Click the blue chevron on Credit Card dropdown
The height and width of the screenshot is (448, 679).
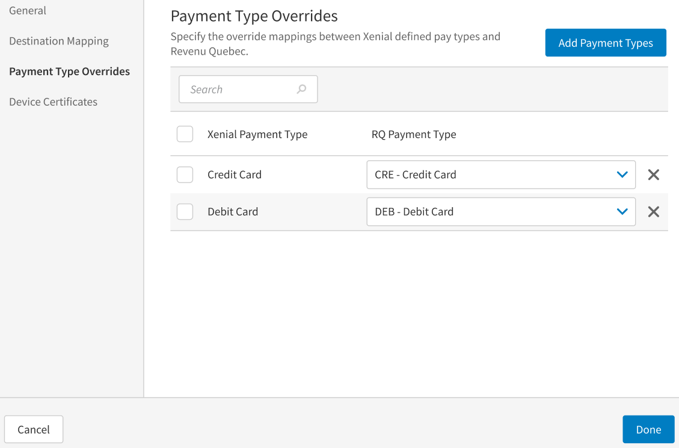pos(622,174)
